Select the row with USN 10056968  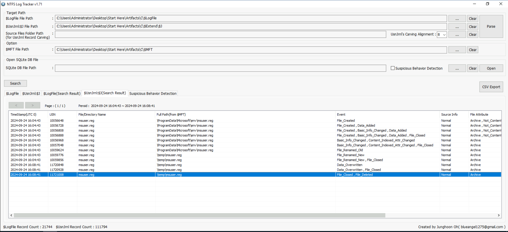tap(255, 140)
